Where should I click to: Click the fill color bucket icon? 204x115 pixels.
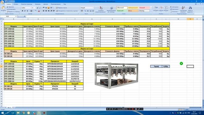[35, 11]
